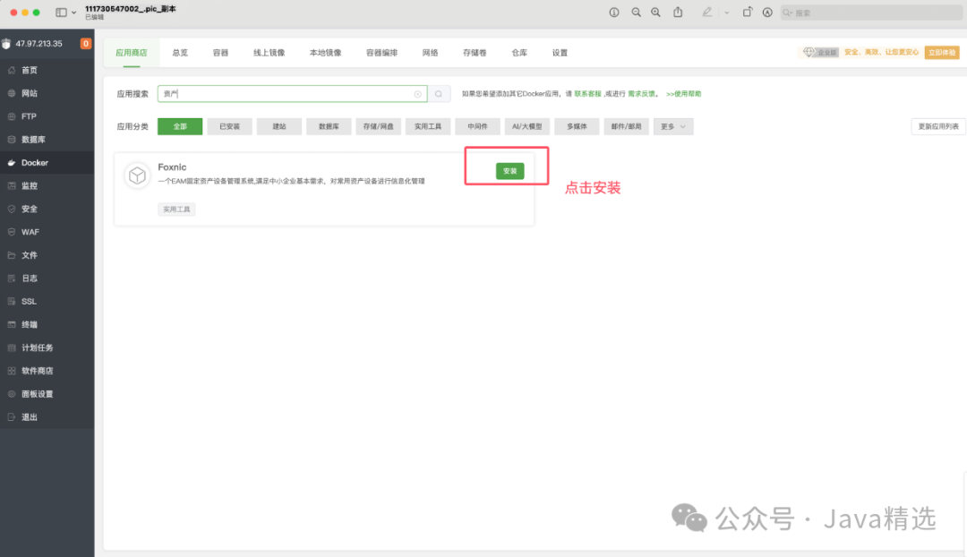Click the Preview share icon
Screen dimensions: 967x557
(678, 12)
